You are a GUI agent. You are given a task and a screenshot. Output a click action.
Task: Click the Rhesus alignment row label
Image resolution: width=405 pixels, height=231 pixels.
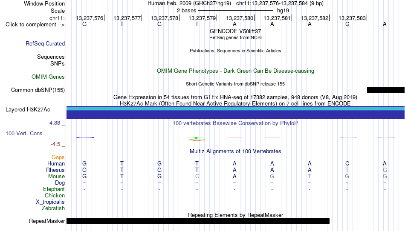pyautogui.click(x=55, y=170)
